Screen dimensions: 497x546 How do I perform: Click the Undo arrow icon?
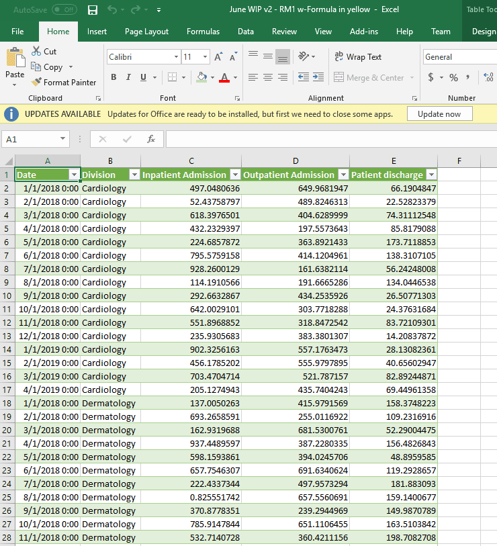coord(112,10)
